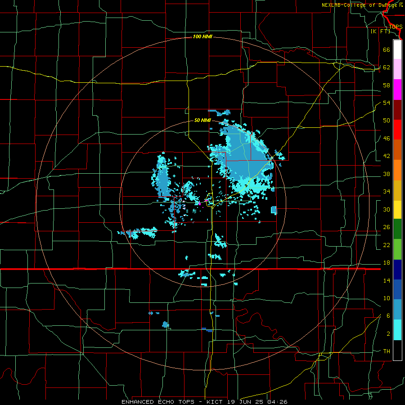Select the bright yellow swatch on the color scale
405x405 pixels.
tap(397, 210)
